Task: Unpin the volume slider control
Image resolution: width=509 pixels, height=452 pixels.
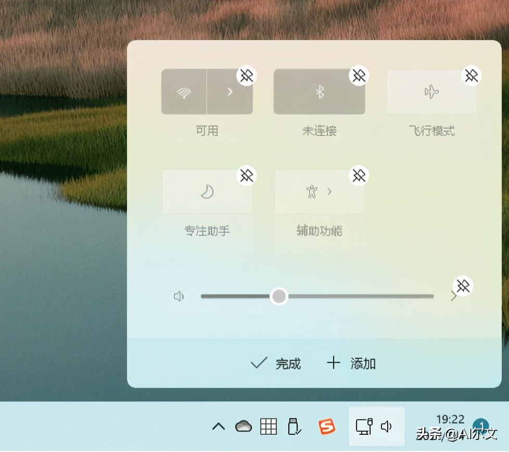Action: point(463,286)
